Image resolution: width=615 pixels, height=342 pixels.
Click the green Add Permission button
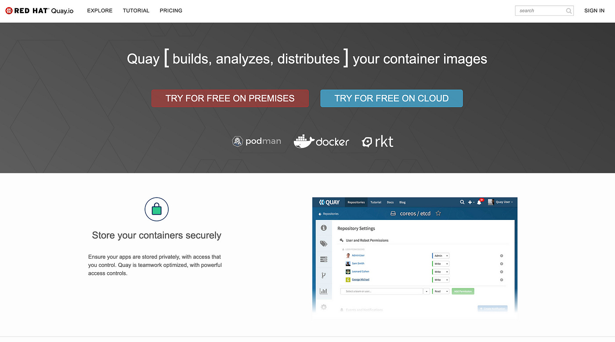click(x=463, y=291)
